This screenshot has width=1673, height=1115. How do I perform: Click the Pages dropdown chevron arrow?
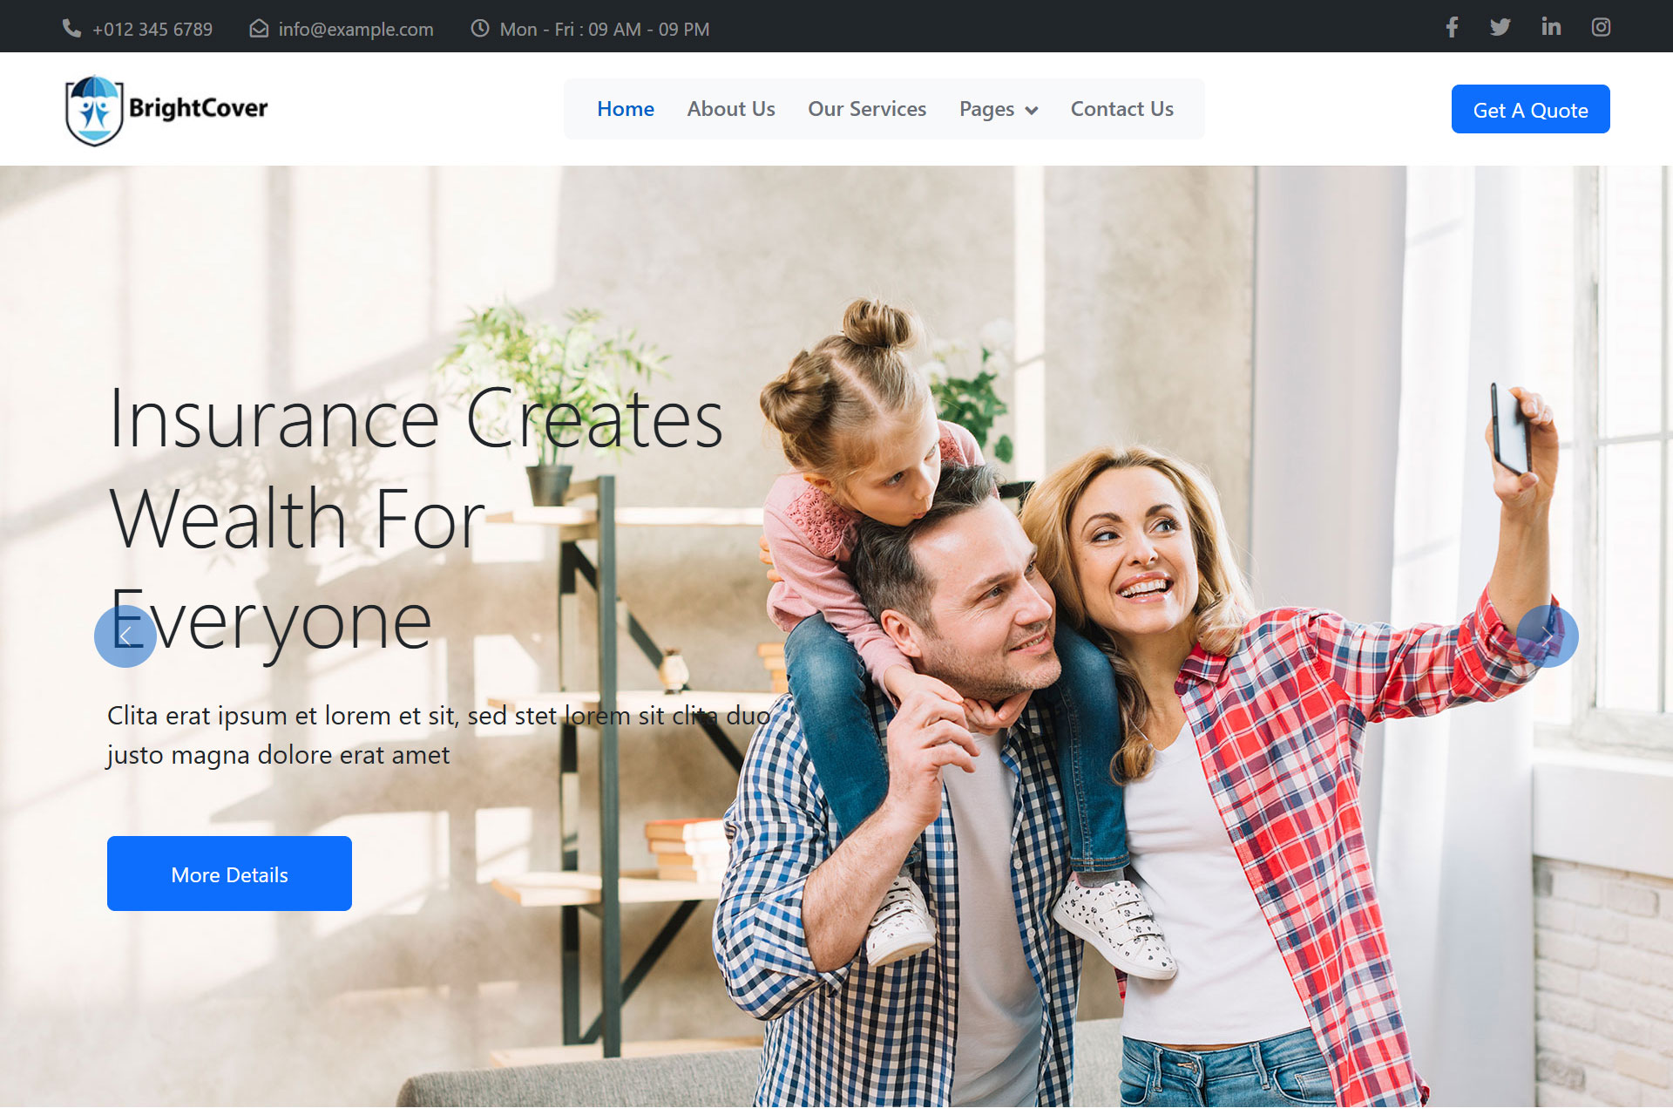pyautogui.click(x=1032, y=111)
